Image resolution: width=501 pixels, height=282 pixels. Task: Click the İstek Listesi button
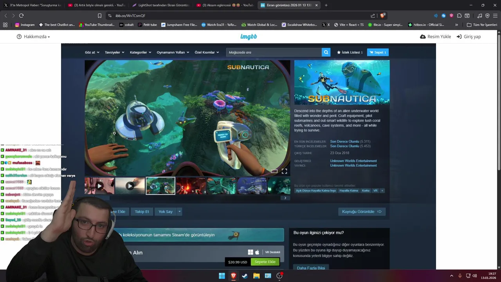click(350, 52)
